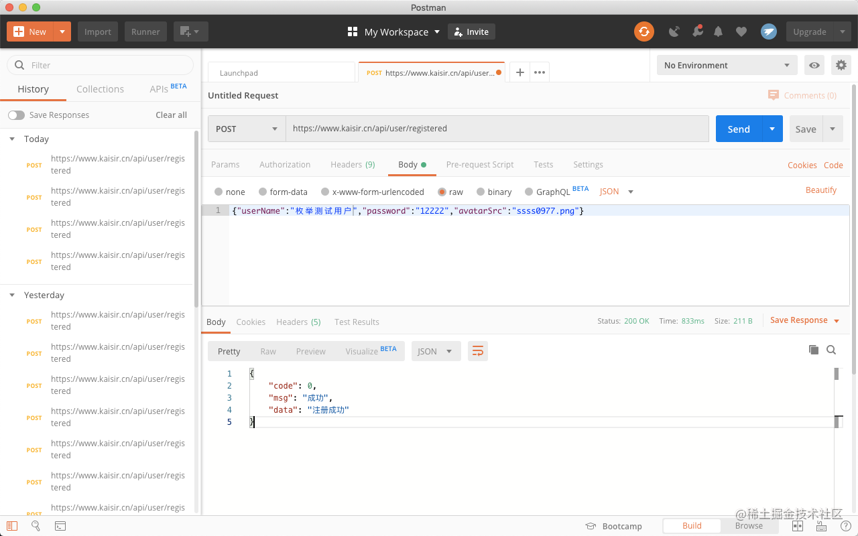Toggle sidebar visibility icon in status bar
The width and height of the screenshot is (858, 536).
pos(12,526)
